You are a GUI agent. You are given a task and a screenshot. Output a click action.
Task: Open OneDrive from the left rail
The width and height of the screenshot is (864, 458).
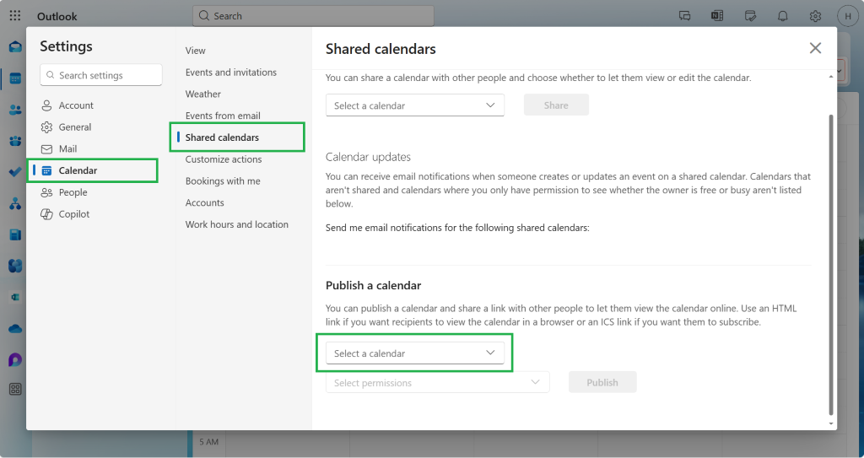[15, 329]
